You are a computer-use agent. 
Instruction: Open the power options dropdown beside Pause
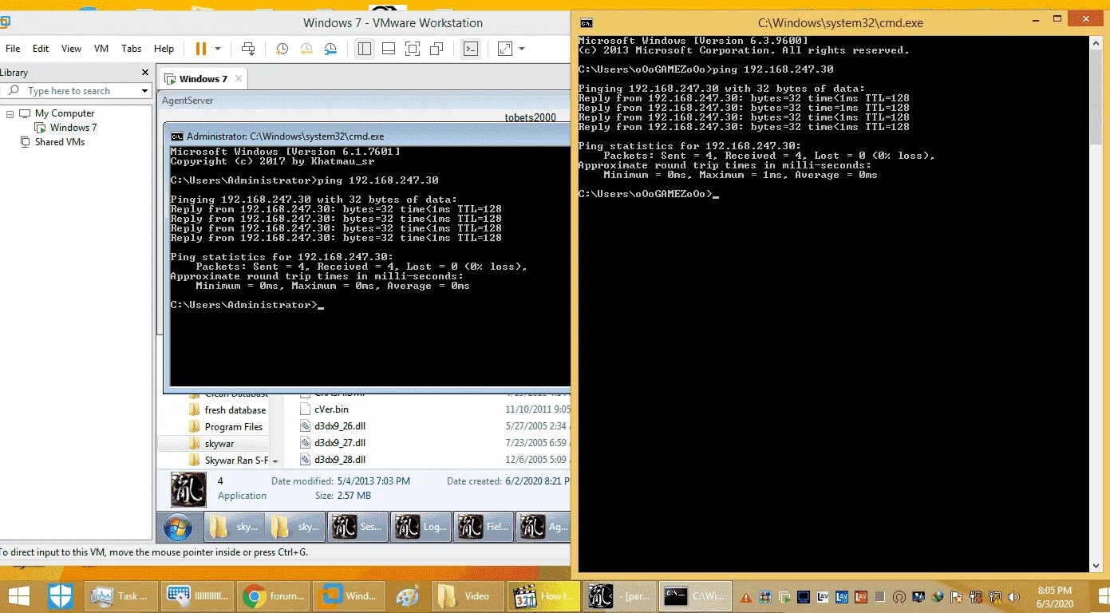click(217, 49)
